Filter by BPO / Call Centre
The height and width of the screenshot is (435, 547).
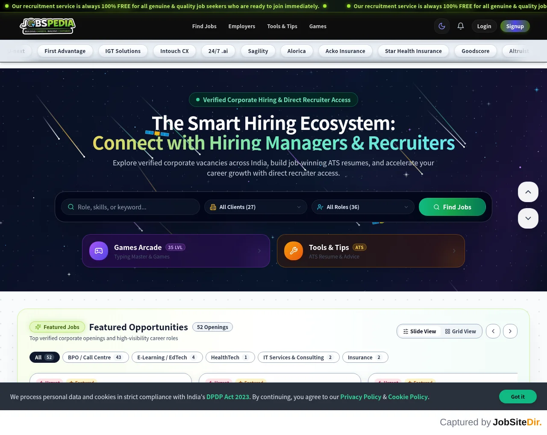coord(96,357)
